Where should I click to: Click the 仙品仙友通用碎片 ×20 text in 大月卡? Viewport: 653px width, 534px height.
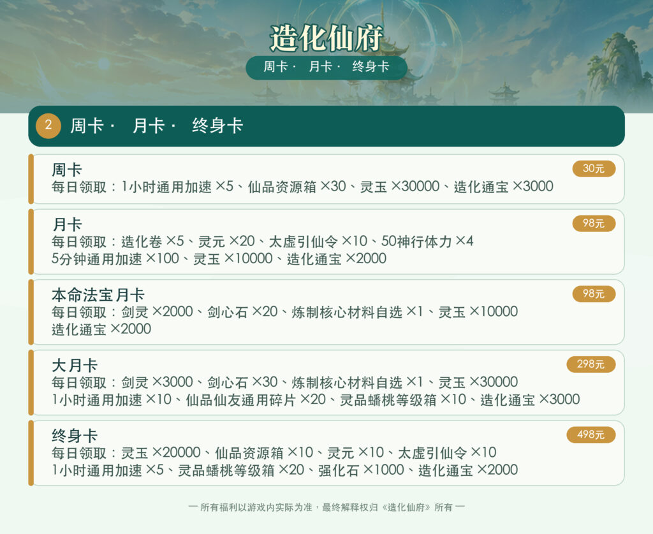tap(255, 400)
